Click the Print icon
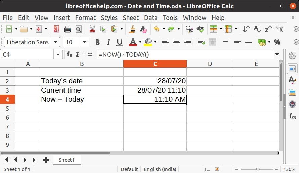299x173 pixels. click(67, 29)
